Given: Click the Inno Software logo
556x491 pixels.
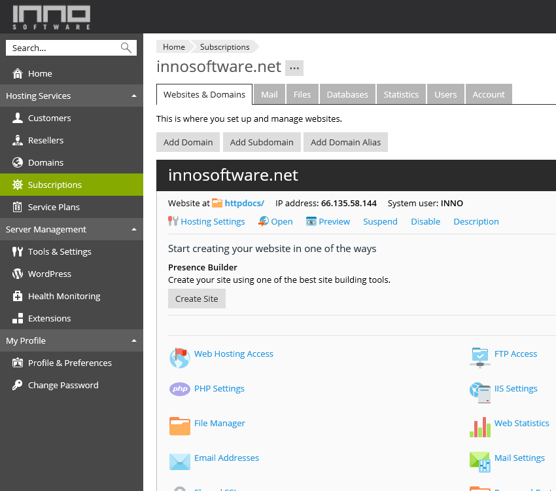Looking at the screenshot, I should (x=52, y=16).
